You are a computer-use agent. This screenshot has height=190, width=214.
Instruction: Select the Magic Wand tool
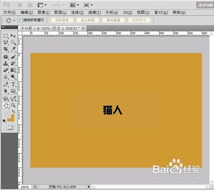point(13,42)
